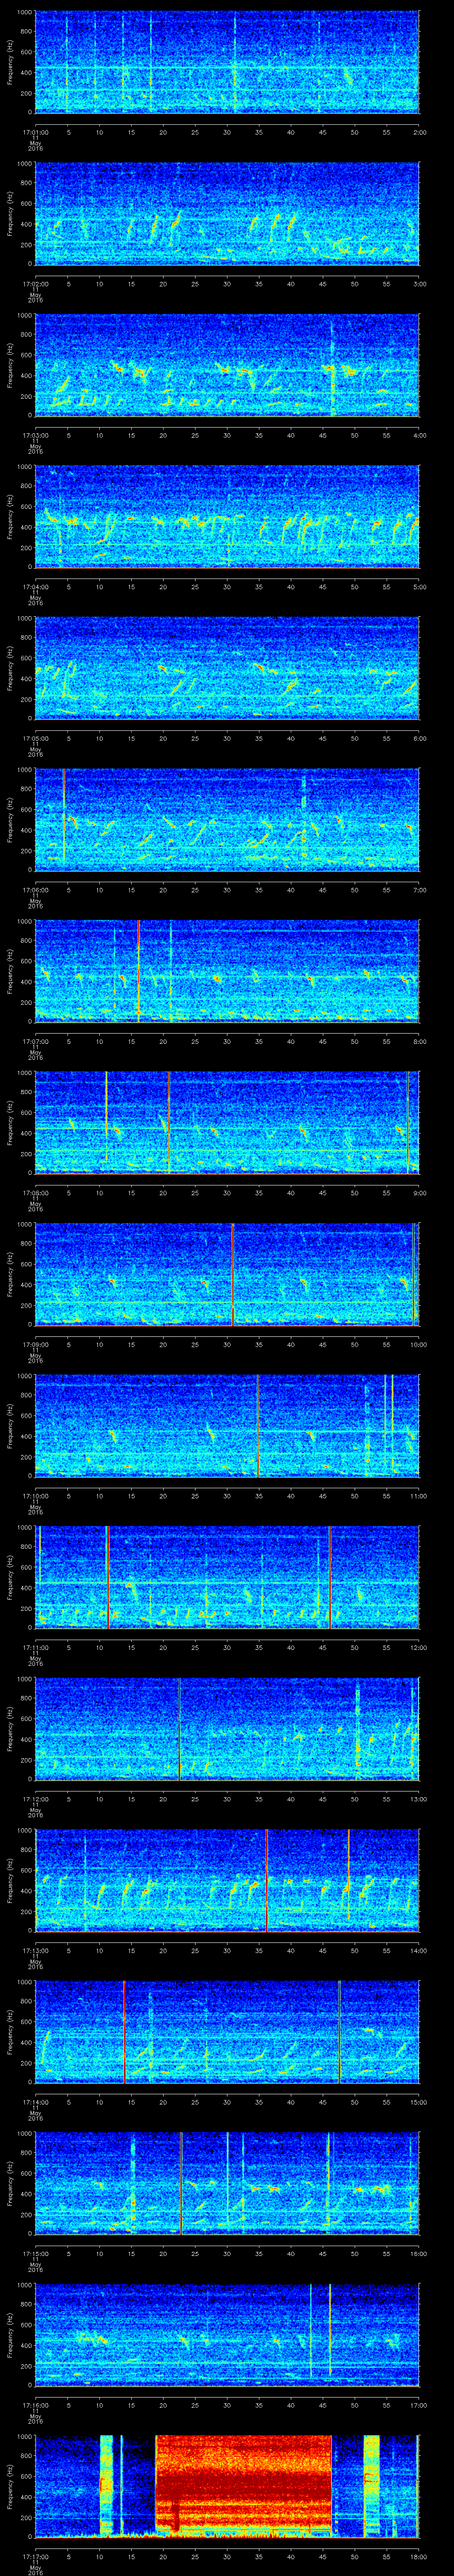The image size is (454, 2576).
Task: Click the '17:16:00' start time label
Action: pos(35,2405)
